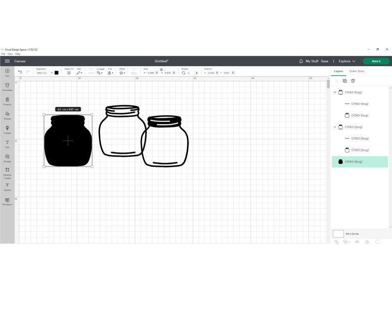Toggle the size lock aspect ratio icon
Viewport: 392px width, 315px height.
161,70
